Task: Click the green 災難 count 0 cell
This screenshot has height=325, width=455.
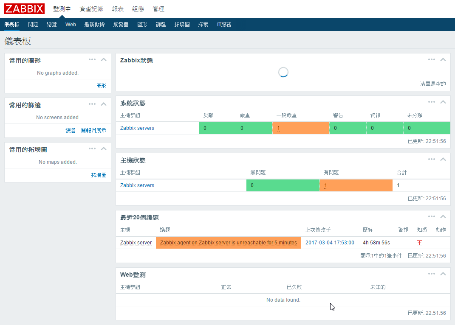Action: [218, 128]
